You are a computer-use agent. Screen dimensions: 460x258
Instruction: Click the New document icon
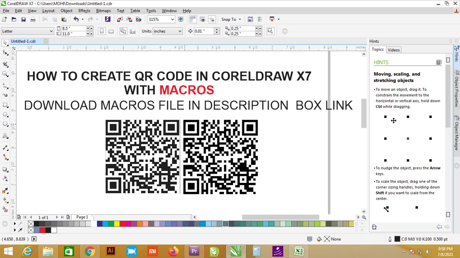point(5,19)
